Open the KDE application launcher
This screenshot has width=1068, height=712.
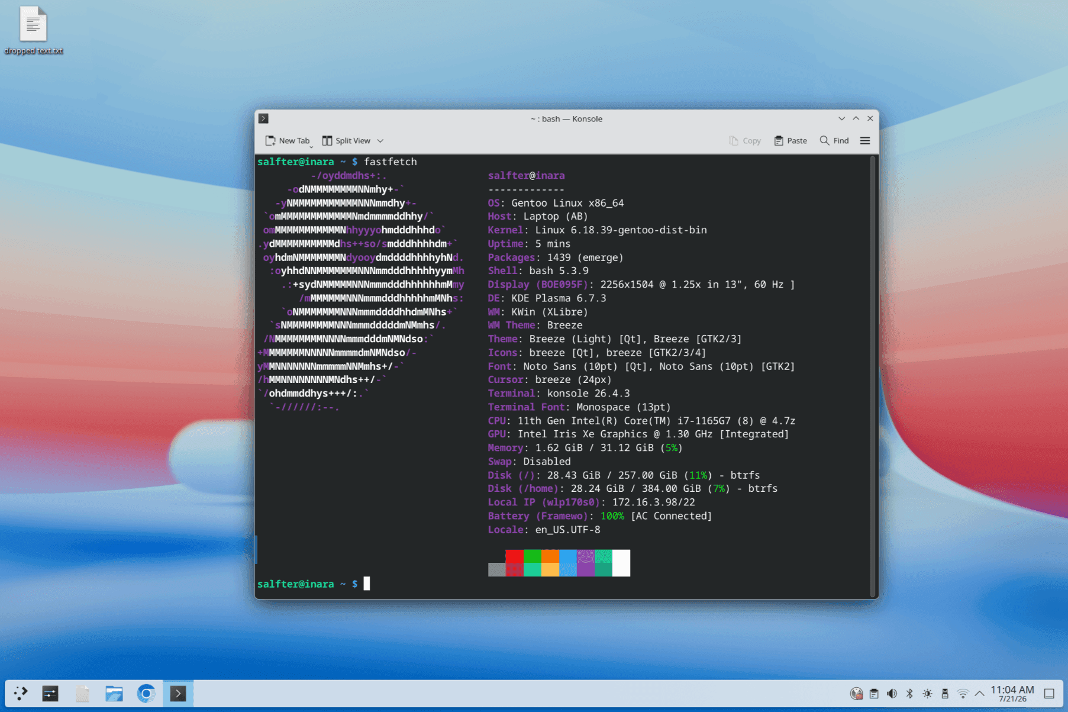(x=21, y=693)
